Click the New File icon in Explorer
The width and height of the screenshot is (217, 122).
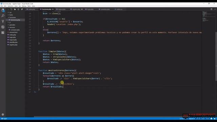click(x=11, y=9)
